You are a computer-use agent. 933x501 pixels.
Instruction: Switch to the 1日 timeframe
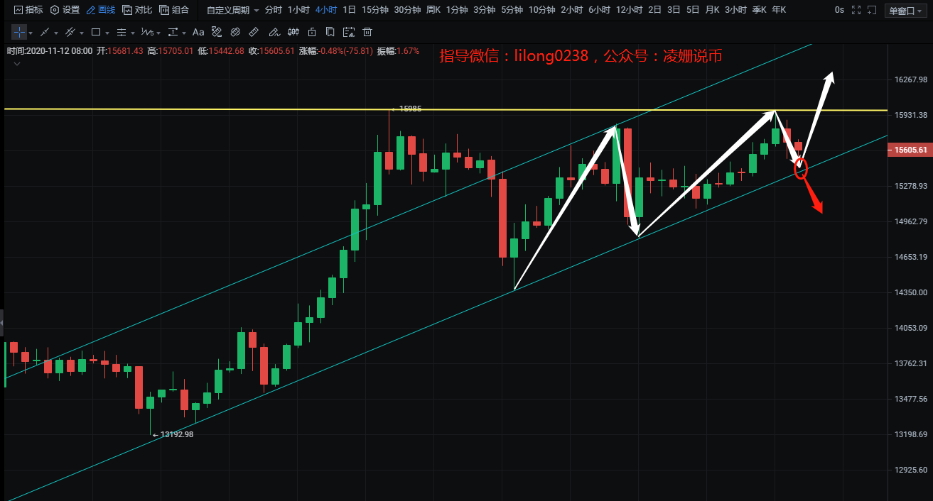click(349, 10)
